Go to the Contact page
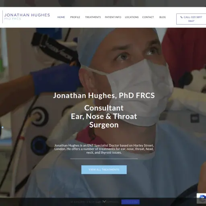This screenshot has width=206, height=206. pyautogui.click(x=148, y=17)
